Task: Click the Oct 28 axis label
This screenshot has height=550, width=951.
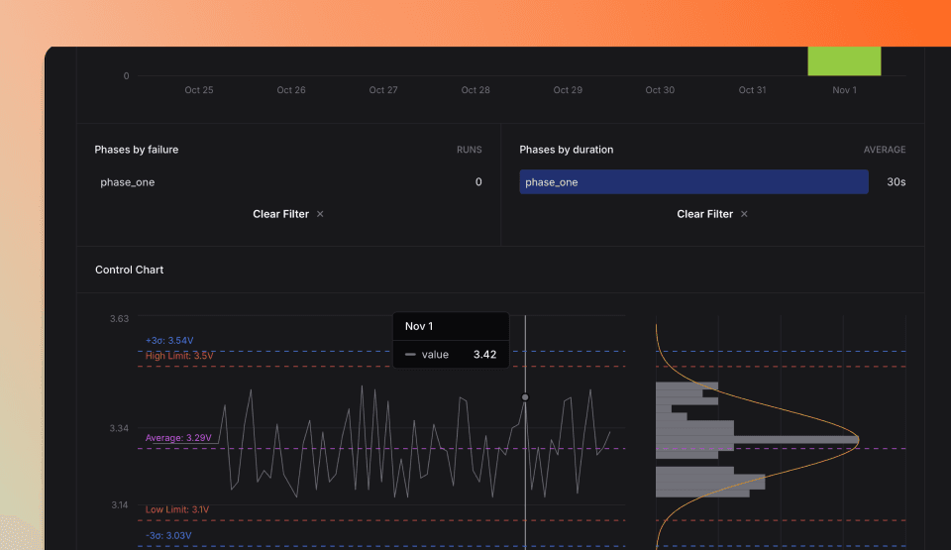Action: point(475,90)
